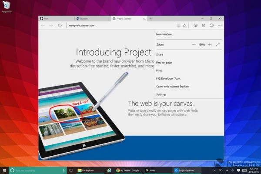Image resolution: width=261 pixels, height=174 pixels.
Task: Click the meetprojectspartan.com address bar
Action: tap(121, 26)
